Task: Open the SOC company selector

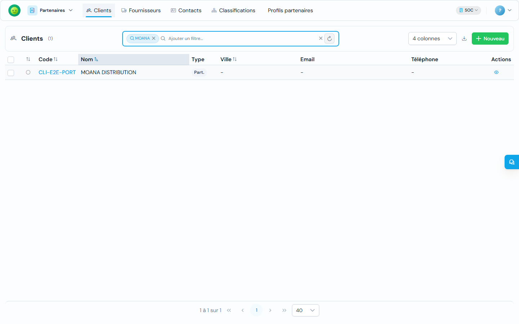Action: tap(469, 10)
